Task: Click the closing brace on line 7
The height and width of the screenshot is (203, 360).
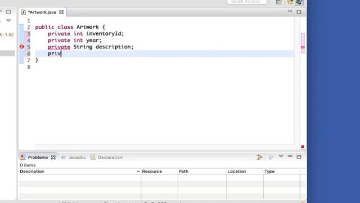Action: [37, 60]
